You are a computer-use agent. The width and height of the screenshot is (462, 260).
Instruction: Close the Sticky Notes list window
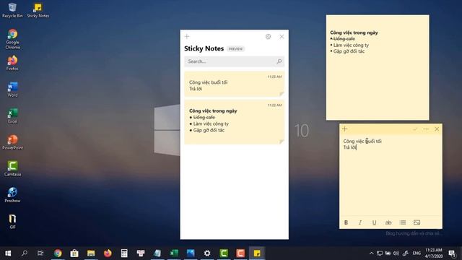coord(282,37)
